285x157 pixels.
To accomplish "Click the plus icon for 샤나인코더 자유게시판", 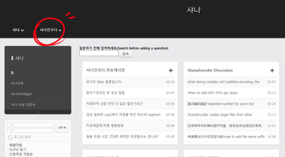I will [x=171, y=70].
